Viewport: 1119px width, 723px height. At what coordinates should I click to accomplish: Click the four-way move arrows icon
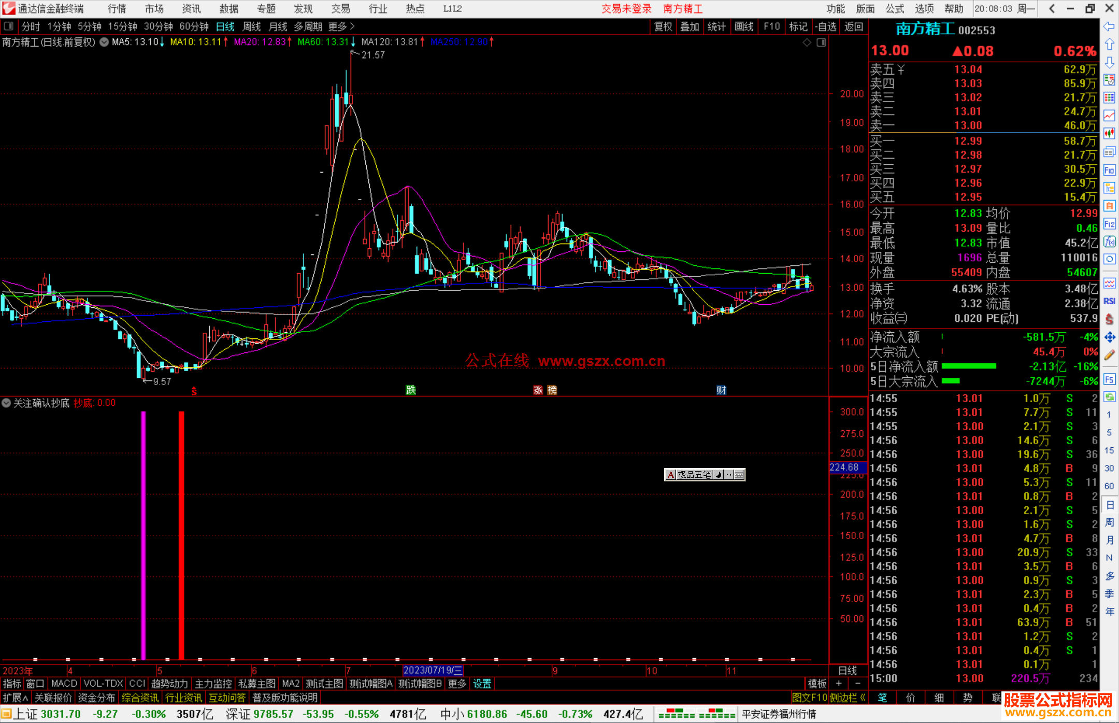coord(1109,337)
